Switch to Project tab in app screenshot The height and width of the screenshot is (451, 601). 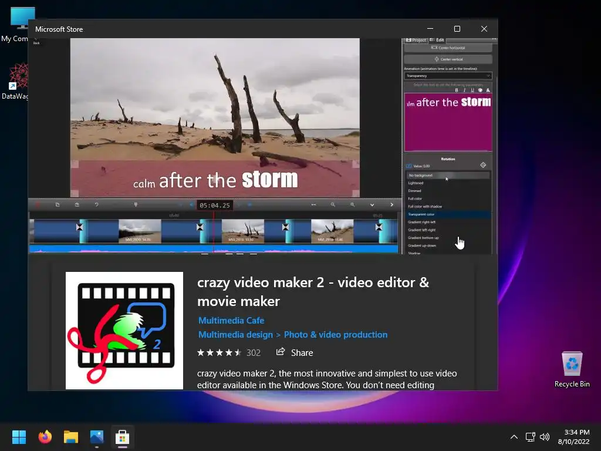[416, 40]
